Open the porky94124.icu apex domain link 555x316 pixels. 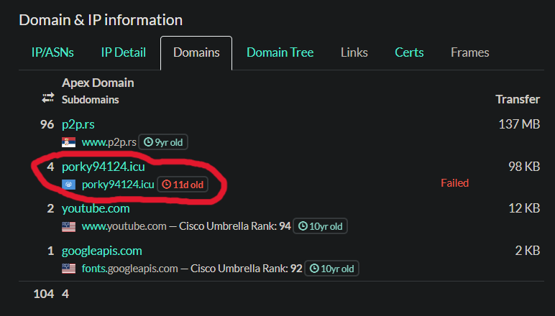(104, 167)
